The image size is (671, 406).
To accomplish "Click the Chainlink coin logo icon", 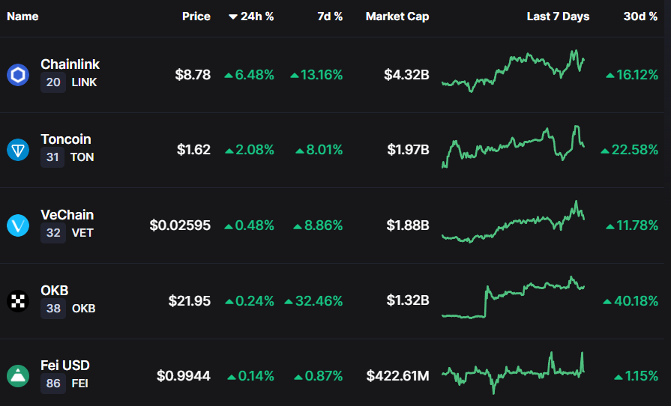I will (18, 75).
